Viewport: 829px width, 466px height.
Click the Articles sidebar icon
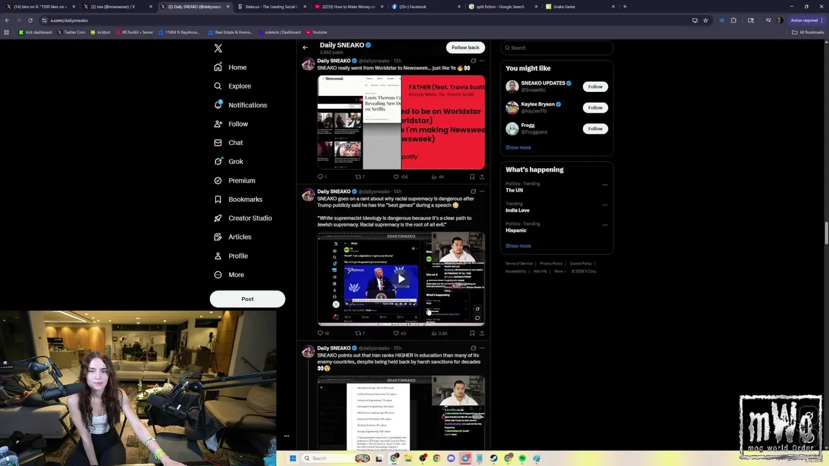point(218,237)
